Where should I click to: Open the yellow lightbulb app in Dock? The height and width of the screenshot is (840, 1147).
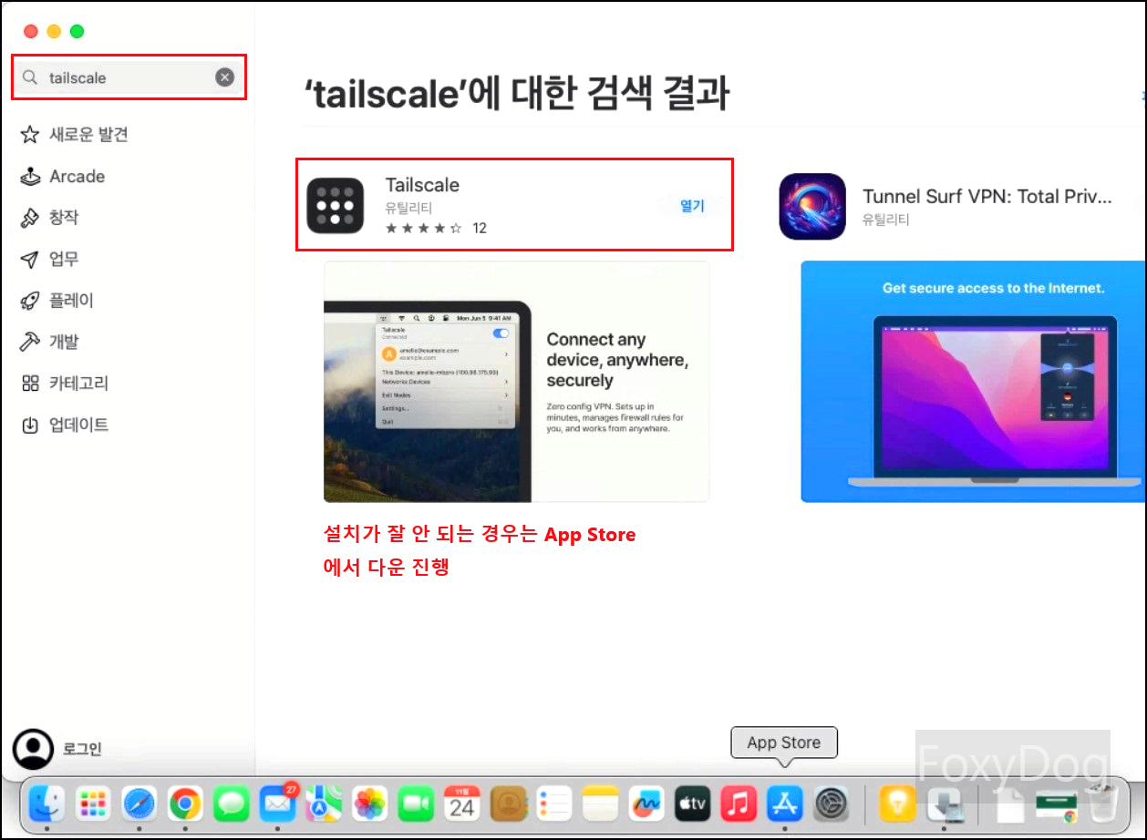click(897, 804)
